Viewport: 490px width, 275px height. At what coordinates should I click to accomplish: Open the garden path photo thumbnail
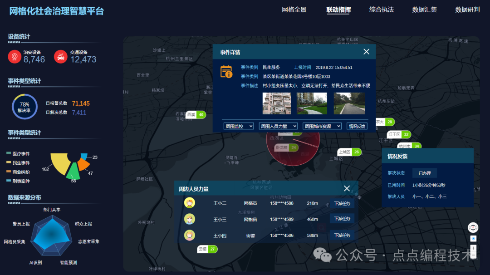coord(312,103)
